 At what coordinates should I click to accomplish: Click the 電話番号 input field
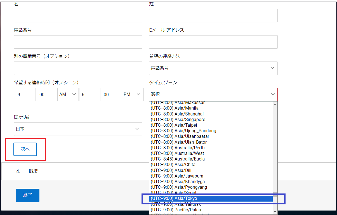(x=78, y=42)
